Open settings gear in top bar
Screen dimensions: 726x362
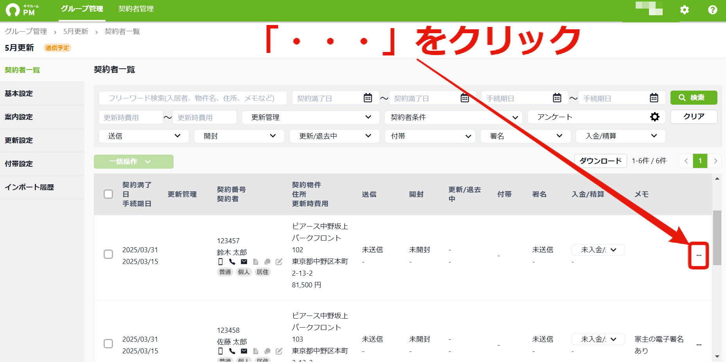click(685, 10)
